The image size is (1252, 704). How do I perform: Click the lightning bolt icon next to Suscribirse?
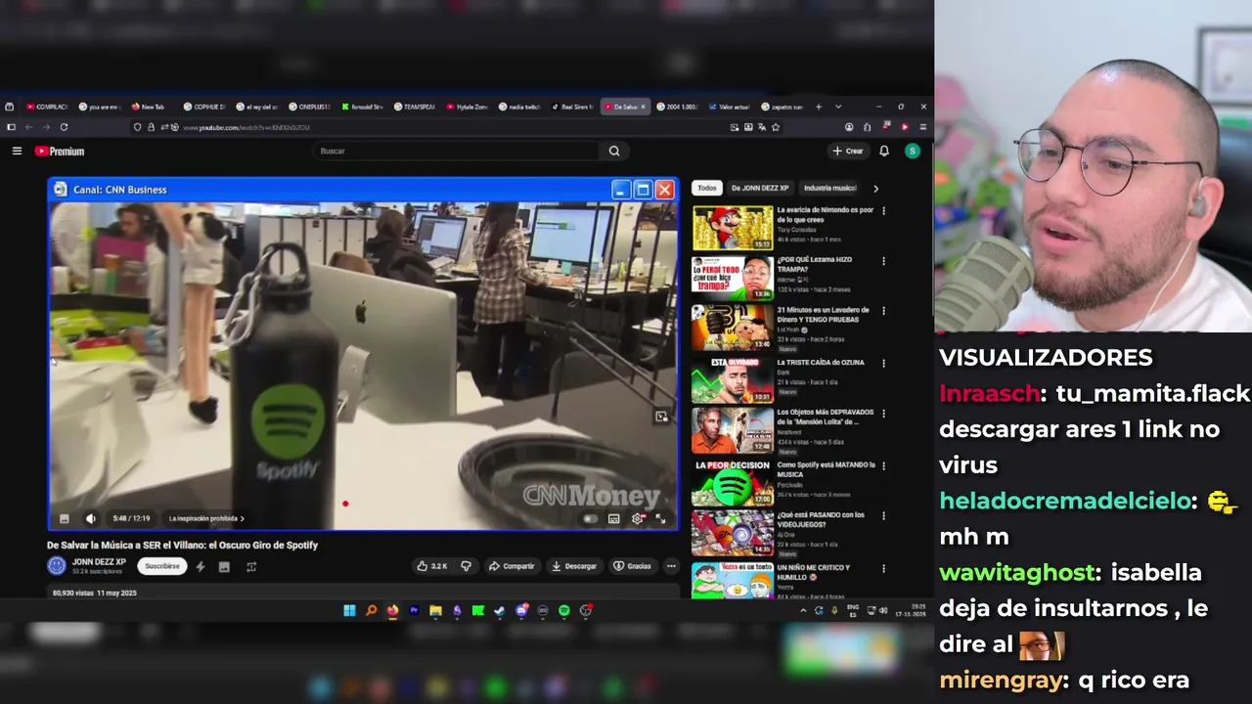pos(201,566)
